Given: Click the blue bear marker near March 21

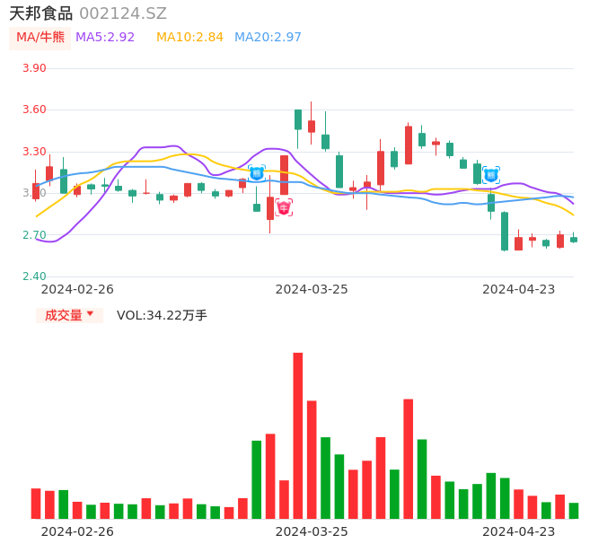Looking at the screenshot, I should click(257, 173).
